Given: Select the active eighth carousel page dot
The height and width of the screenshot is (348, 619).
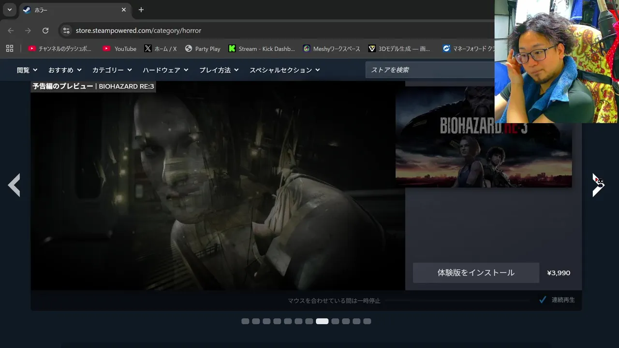Looking at the screenshot, I should [x=322, y=321].
